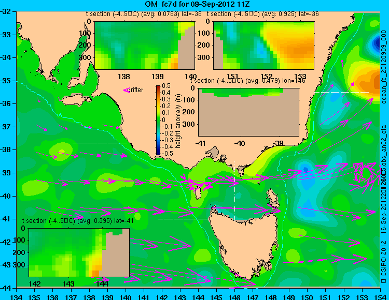Select the 't section lat=-41' inset title
389x300 pixels.
click(x=78, y=221)
